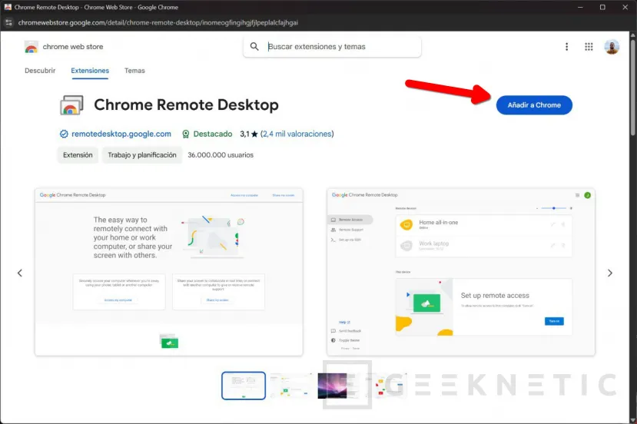Viewport: 637px width, 424px height.
Task: Click the Añadir a Chrome button
Action: tap(534, 105)
